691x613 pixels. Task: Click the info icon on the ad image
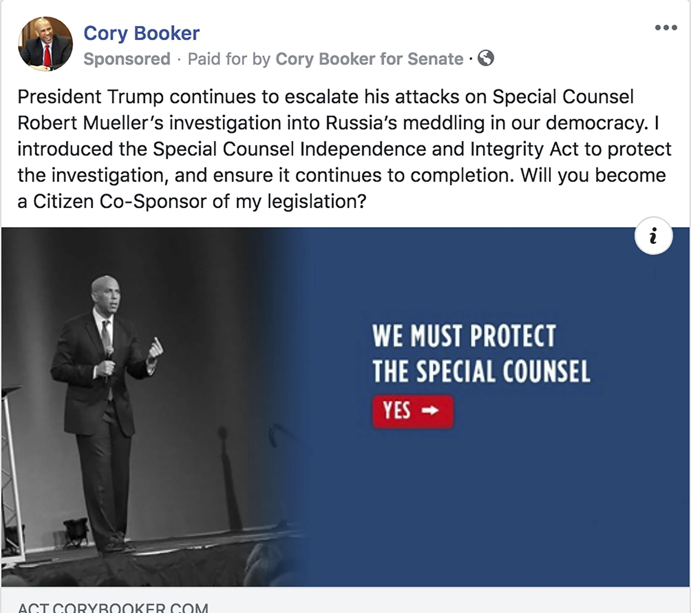[653, 236]
